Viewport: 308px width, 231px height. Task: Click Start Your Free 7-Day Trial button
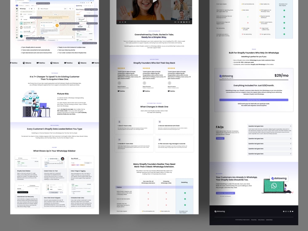(x=254, y=100)
